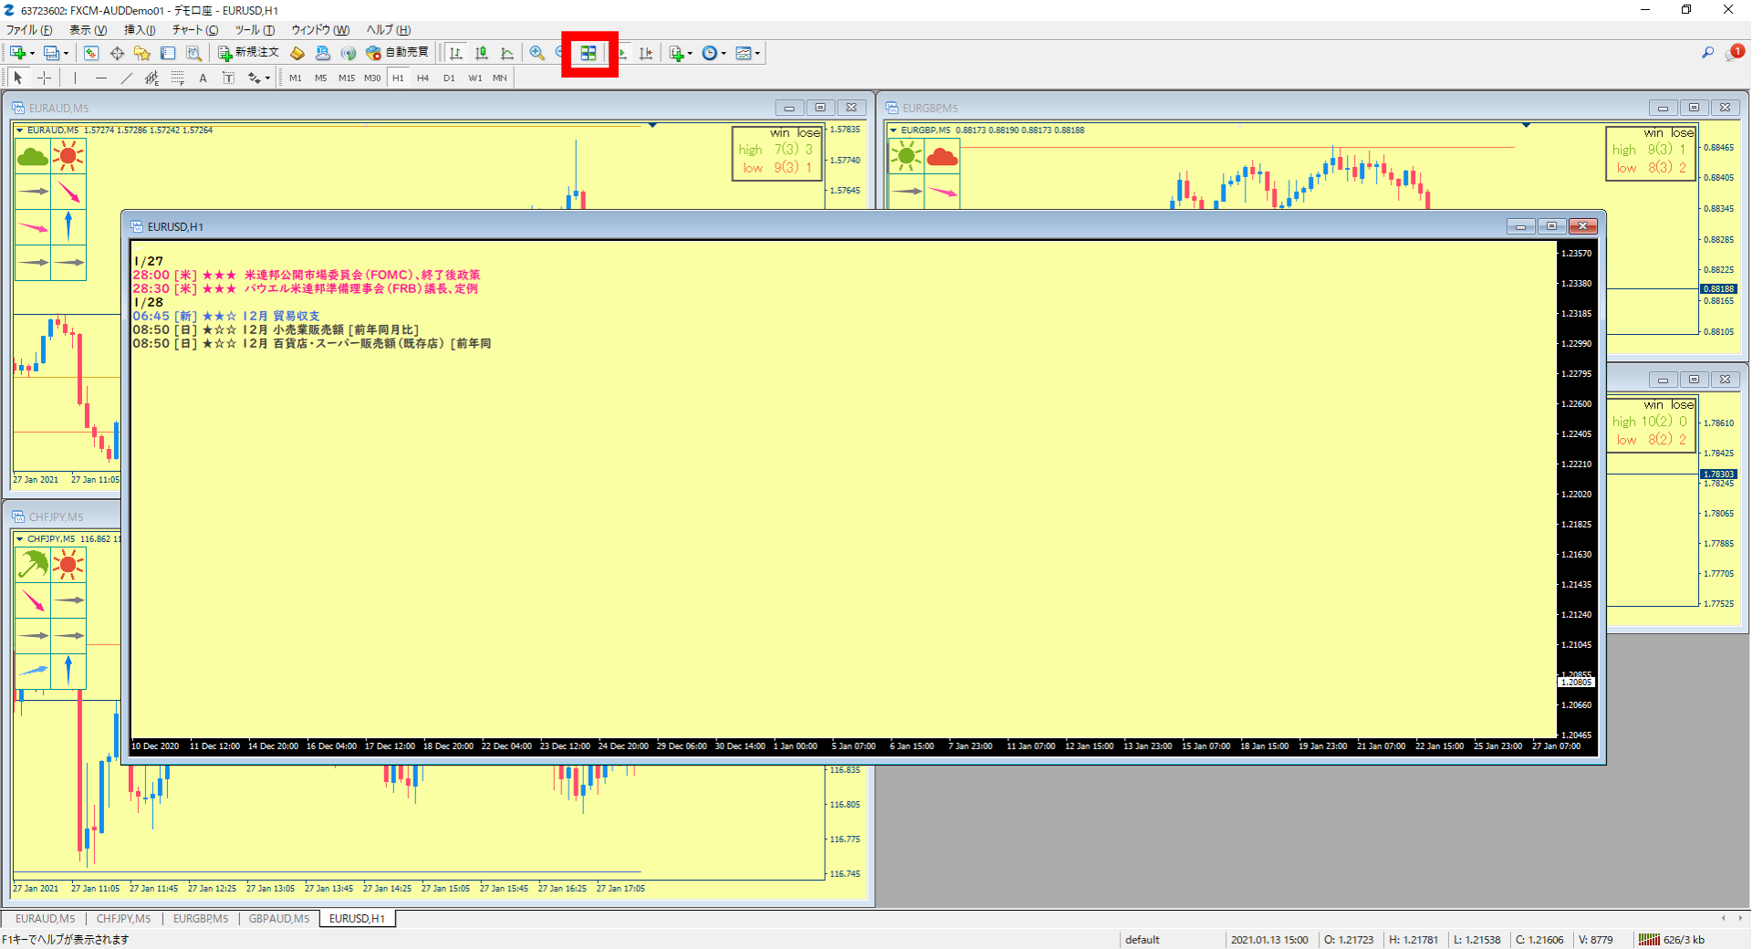Open the new chart toolbar icon
Image resolution: width=1763 pixels, height=949 pixels.
16,53
